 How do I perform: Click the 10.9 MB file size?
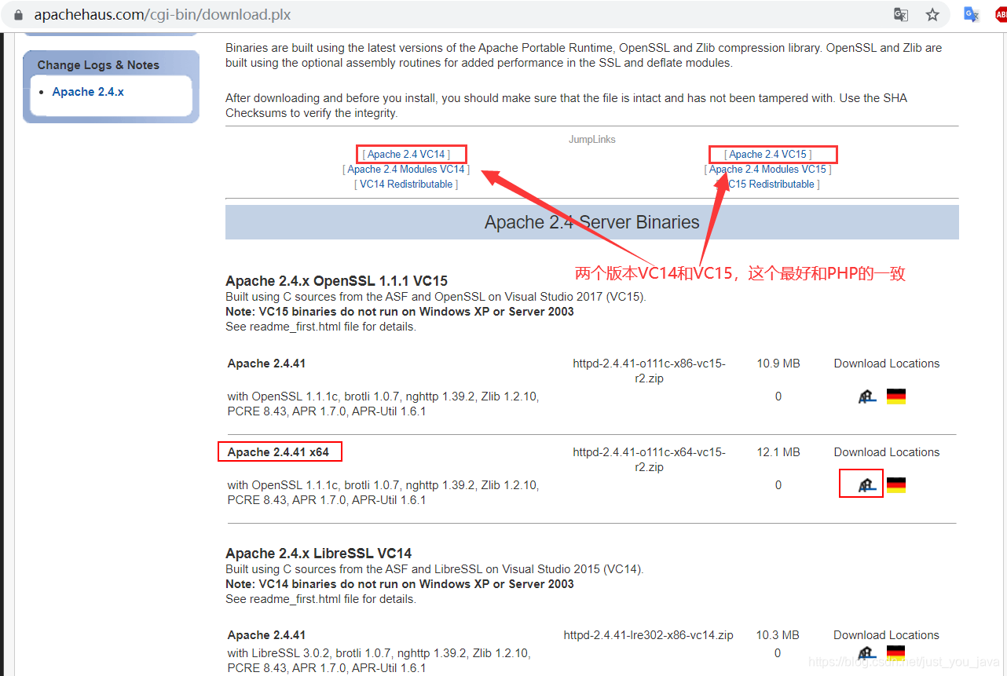[778, 364]
